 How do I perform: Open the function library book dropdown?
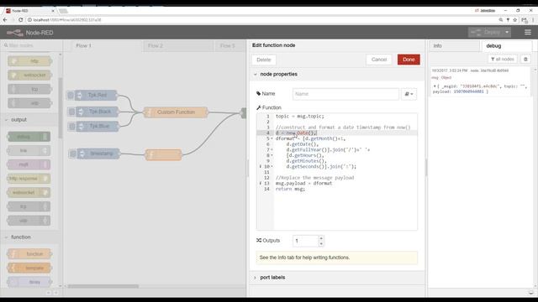[409, 94]
